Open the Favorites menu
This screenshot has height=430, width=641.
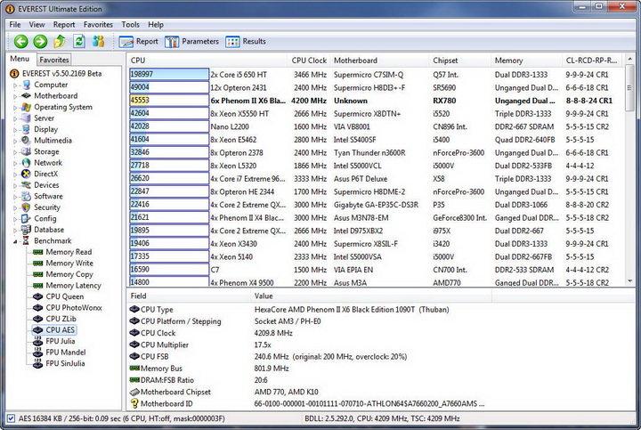98,25
